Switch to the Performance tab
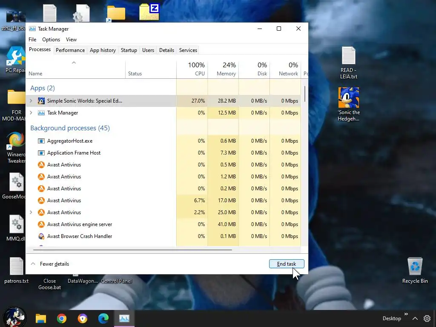This screenshot has height=327, width=436. click(x=70, y=50)
